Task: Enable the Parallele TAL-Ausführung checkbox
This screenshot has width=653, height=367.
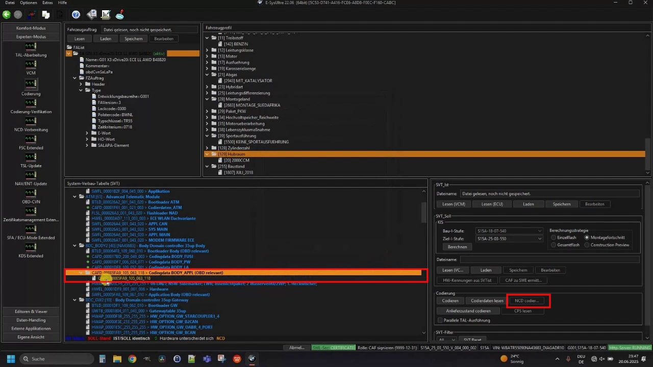Action: [x=440, y=320]
